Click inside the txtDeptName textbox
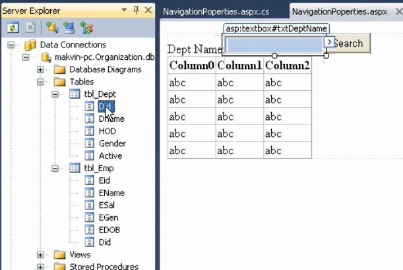Image resolution: width=403 pixels, height=270 pixels. point(274,44)
